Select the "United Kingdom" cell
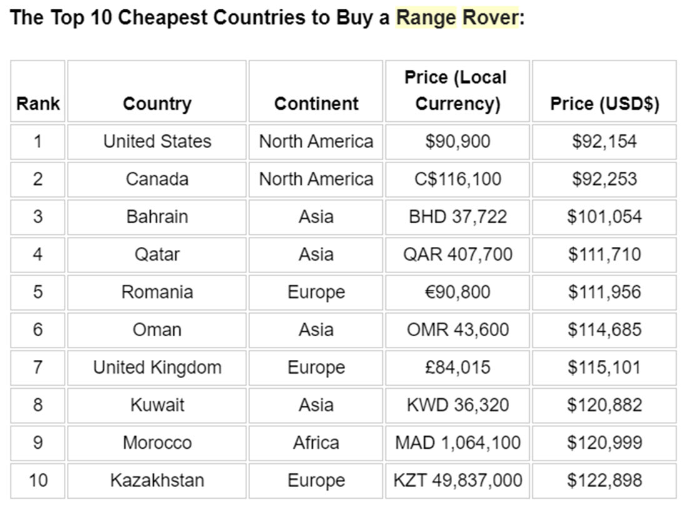The width and height of the screenshot is (688, 510). point(157,367)
